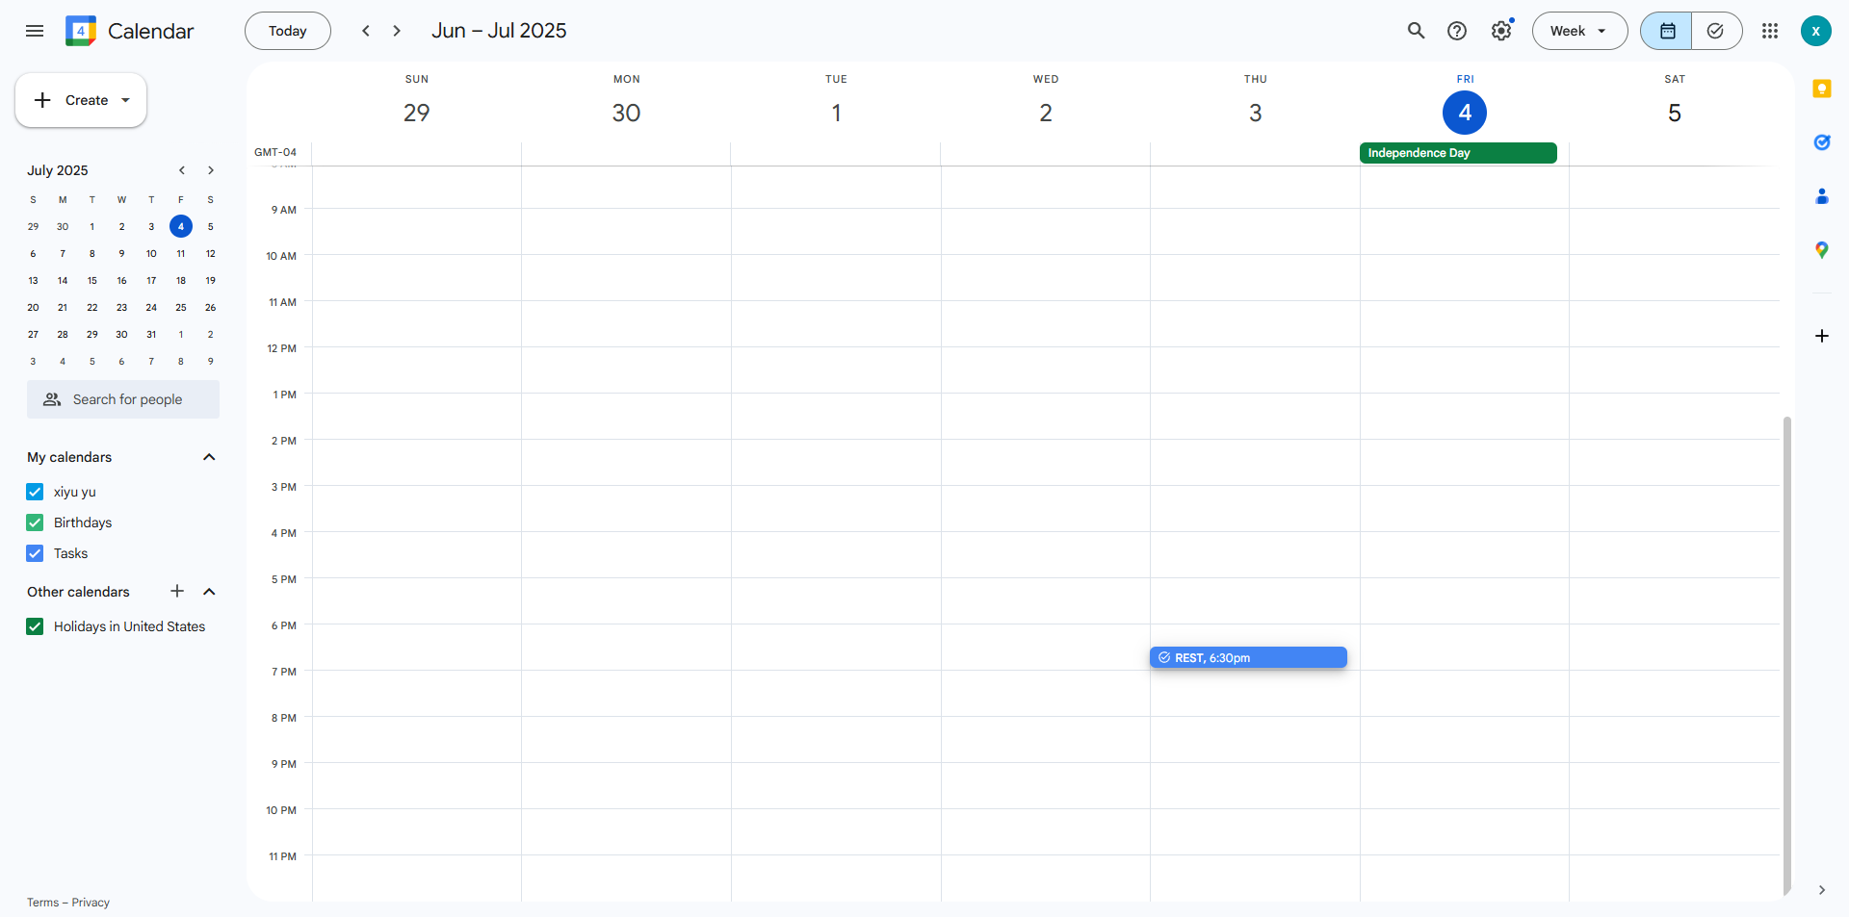Open Contacts side panel
Viewport: 1849px width, 917px height.
(x=1821, y=196)
